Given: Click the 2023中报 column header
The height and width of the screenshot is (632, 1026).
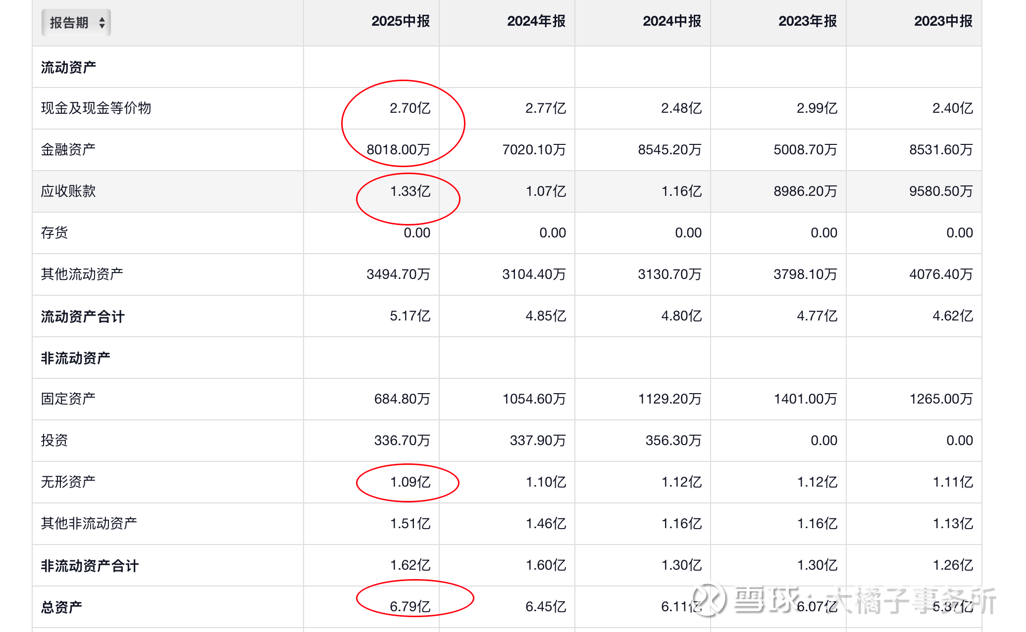Looking at the screenshot, I should (x=943, y=21).
